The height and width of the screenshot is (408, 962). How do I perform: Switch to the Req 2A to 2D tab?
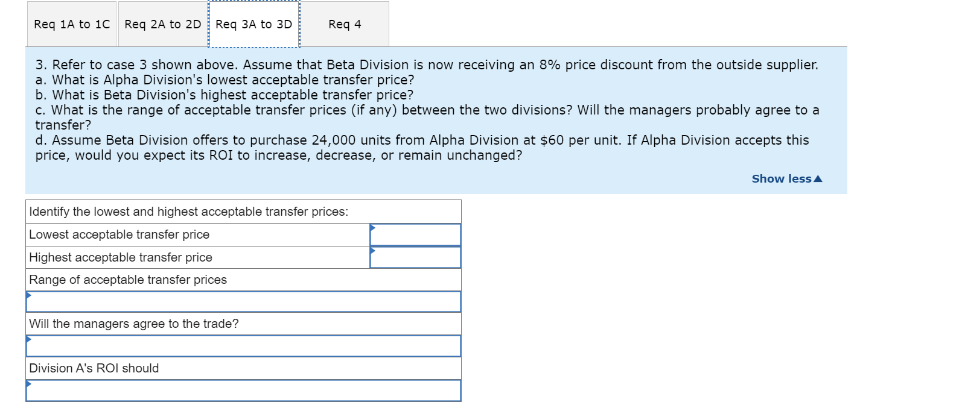point(162,24)
